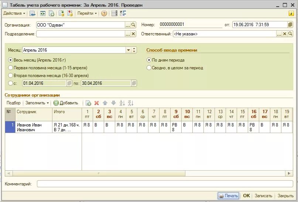Open the Месяц dropdown list
This screenshot has width=298, height=202.
coord(128,50)
